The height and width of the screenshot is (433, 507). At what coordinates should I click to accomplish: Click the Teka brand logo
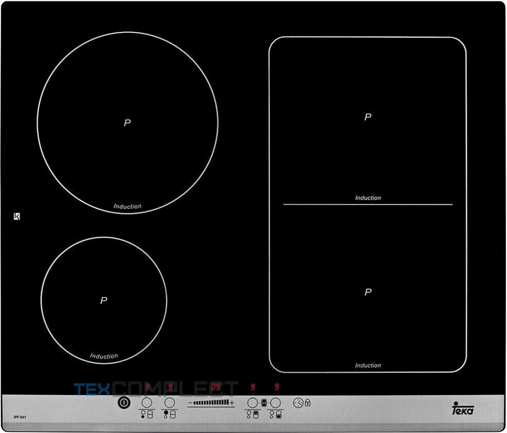click(x=463, y=408)
